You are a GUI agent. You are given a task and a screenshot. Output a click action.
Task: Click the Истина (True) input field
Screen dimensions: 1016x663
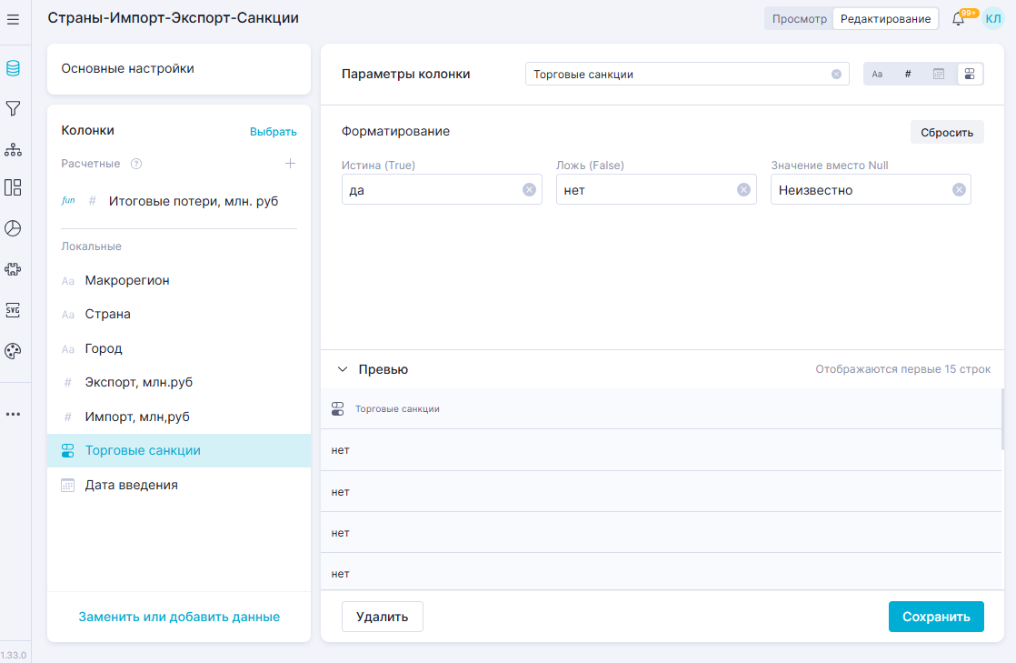[431, 189]
